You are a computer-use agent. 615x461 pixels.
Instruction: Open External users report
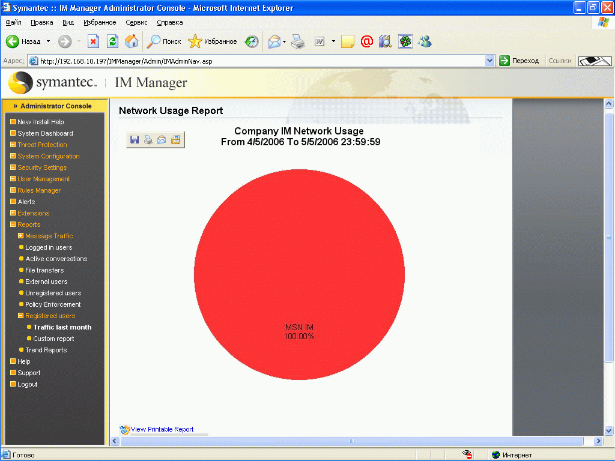(x=46, y=282)
